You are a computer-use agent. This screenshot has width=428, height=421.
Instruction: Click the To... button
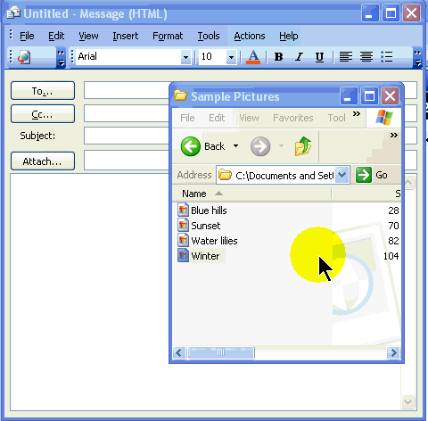43,90
